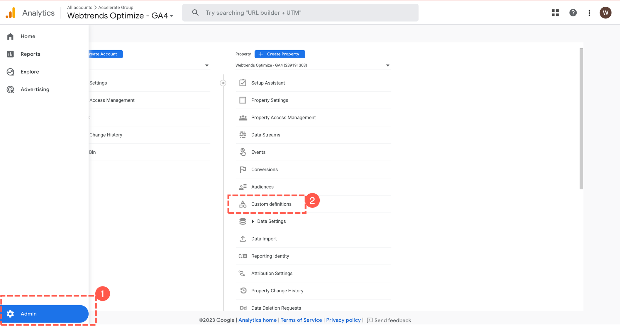Click the Data Streams icon
Image resolution: width=620 pixels, height=326 pixels.
(243, 135)
